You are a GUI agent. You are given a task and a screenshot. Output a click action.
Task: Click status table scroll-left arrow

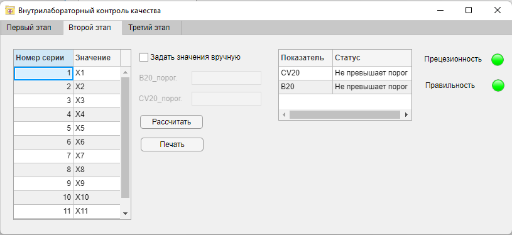click(x=284, y=114)
